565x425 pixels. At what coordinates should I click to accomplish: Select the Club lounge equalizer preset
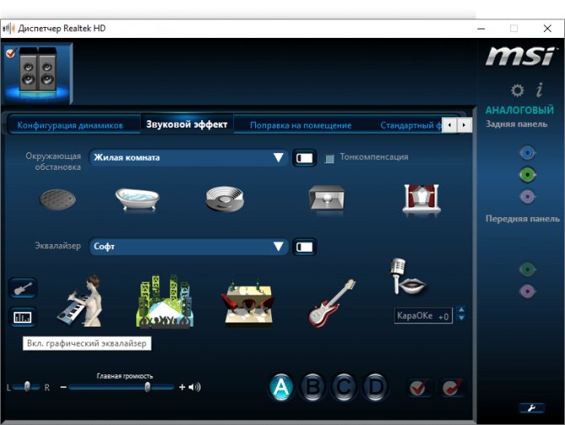coord(248,303)
